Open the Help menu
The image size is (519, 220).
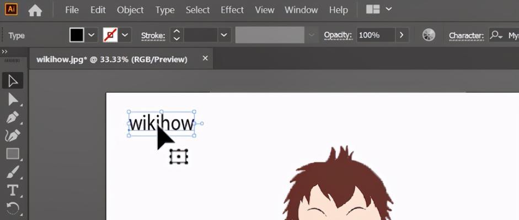pyautogui.click(x=338, y=10)
